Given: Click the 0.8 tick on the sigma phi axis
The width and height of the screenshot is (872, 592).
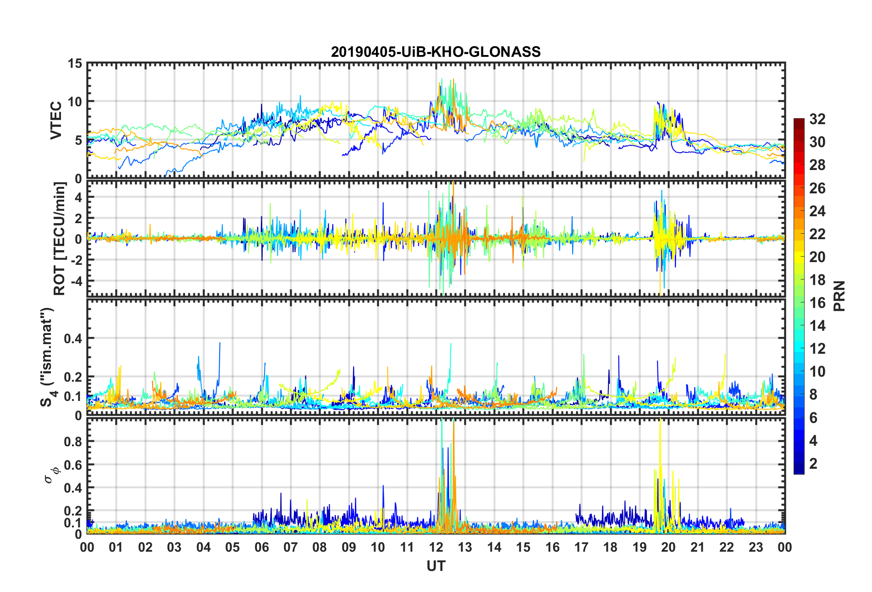Looking at the screenshot, I should pos(73,441).
